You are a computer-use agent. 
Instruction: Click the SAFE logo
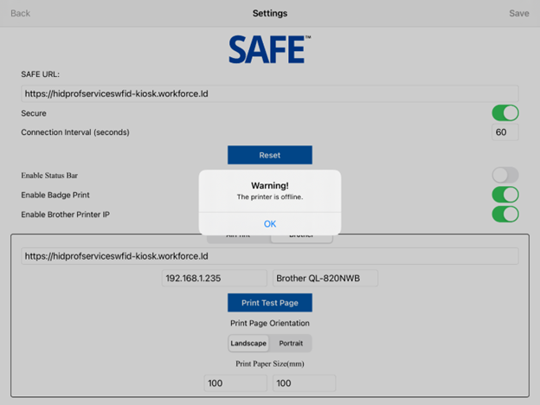tap(270, 49)
